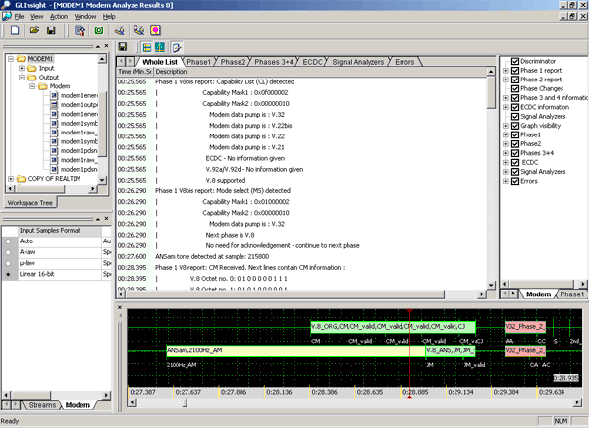Open the Errors tab
This screenshot has width=589, height=428.
[404, 62]
